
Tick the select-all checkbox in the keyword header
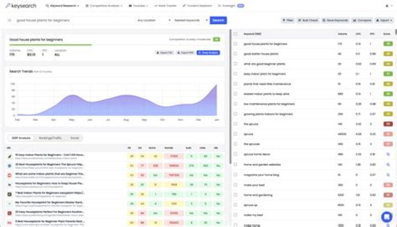coord(235,34)
